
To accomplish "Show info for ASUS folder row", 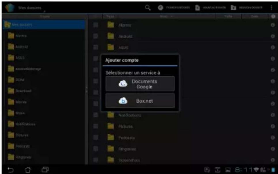I will (273, 48).
